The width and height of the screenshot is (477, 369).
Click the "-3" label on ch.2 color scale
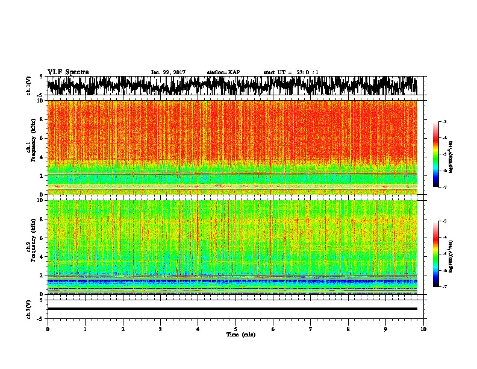point(444,221)
